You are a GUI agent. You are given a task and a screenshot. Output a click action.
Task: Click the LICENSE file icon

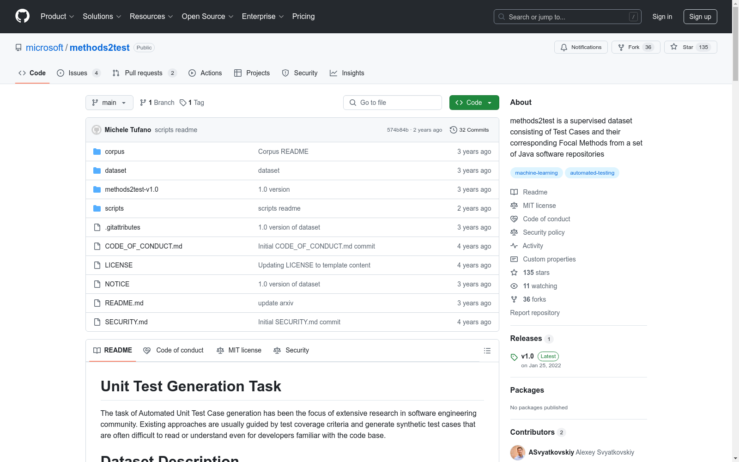point(97,265)
